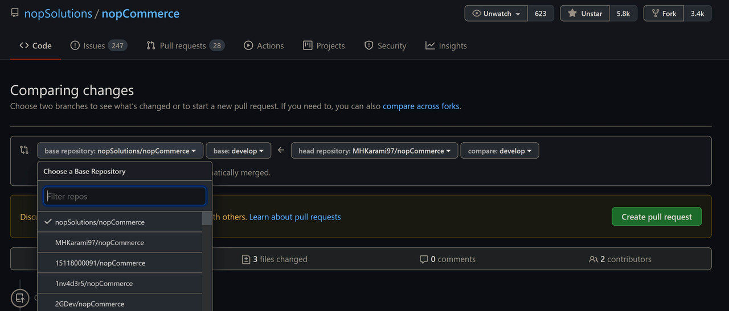Viewport: 729px width, 311px height.
Task: Click the compare across forks link
Action: (x=421, y=106)
